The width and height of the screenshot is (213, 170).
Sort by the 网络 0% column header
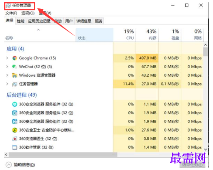point(192,35)
